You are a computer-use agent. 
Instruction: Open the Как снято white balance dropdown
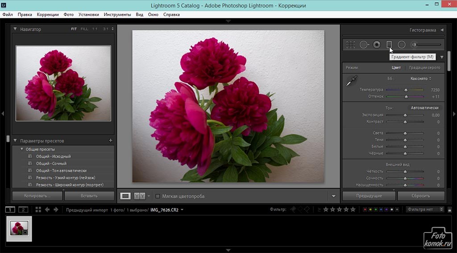[x=421, y=79]
